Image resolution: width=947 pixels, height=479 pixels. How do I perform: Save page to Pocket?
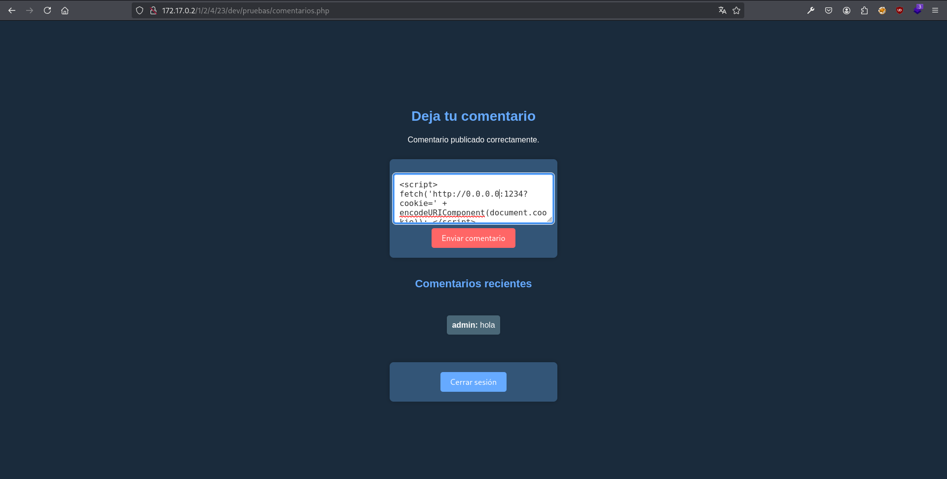pyautogui.click(x=829, y=10)
